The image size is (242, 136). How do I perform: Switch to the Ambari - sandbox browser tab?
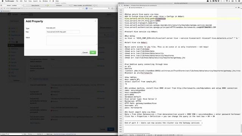[x=12, y=5]
